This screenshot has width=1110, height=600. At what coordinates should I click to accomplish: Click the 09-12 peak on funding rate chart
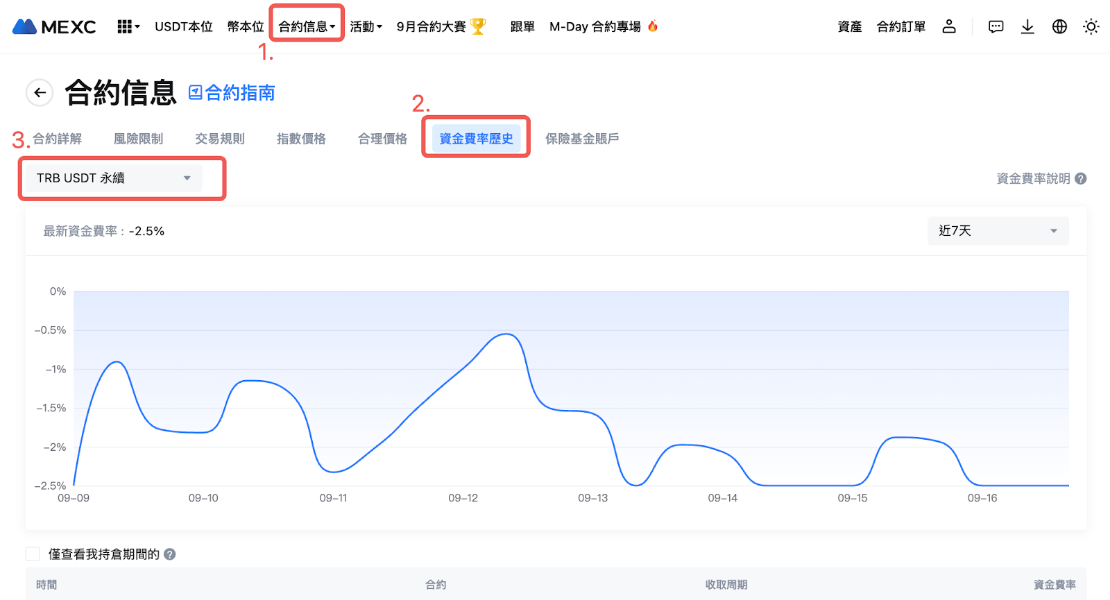point(506,334)
